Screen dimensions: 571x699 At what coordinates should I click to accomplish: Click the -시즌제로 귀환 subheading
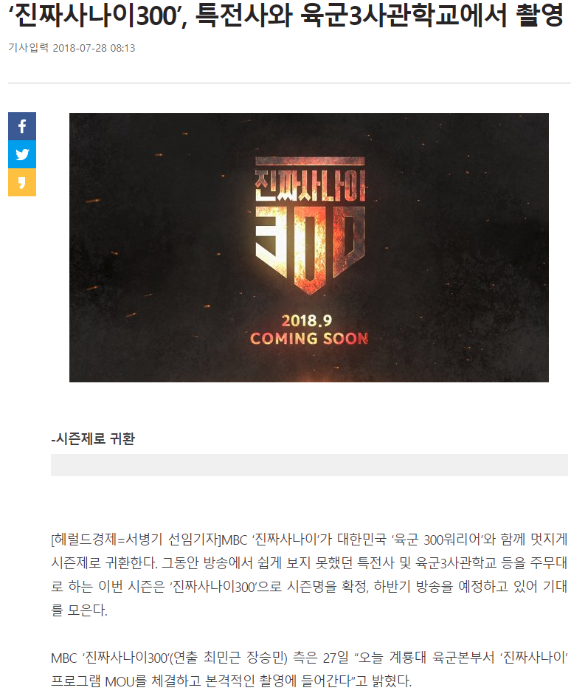click(x=93, y=438)
